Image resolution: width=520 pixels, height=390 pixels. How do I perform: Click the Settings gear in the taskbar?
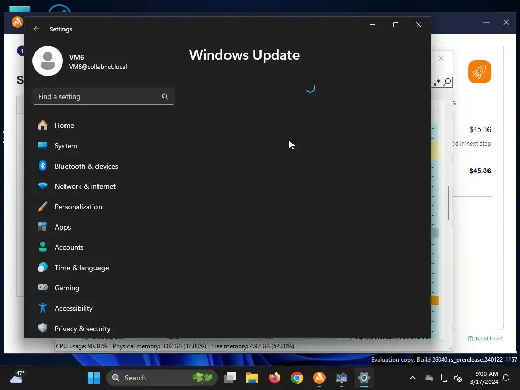[364, 378]
